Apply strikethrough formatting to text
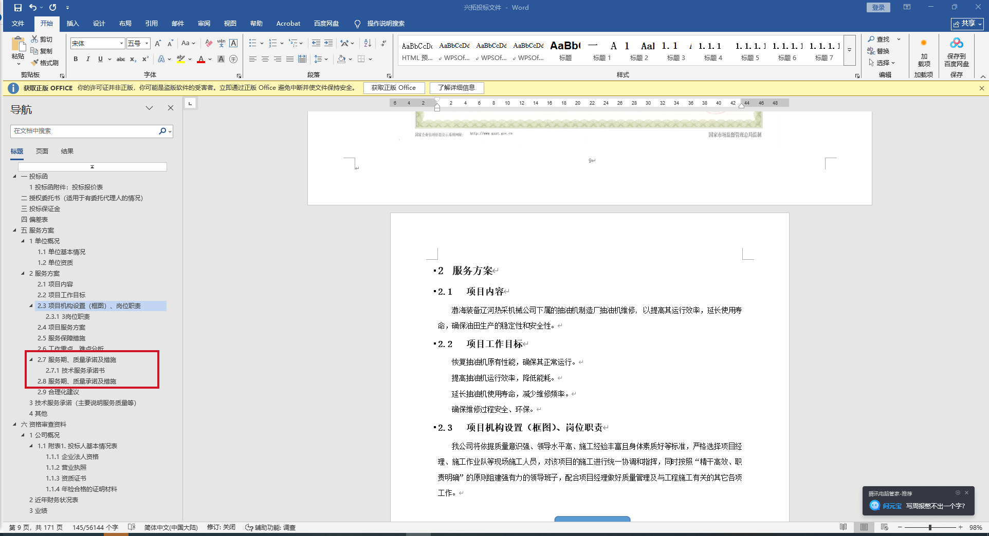Screen dimensions: 989x536 tap(121, 59)
